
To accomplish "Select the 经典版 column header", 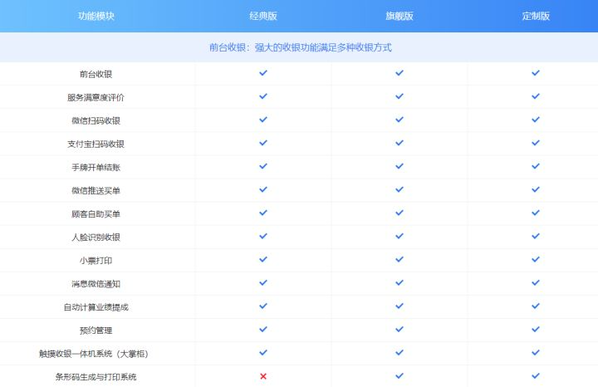I will pos(263,16).
